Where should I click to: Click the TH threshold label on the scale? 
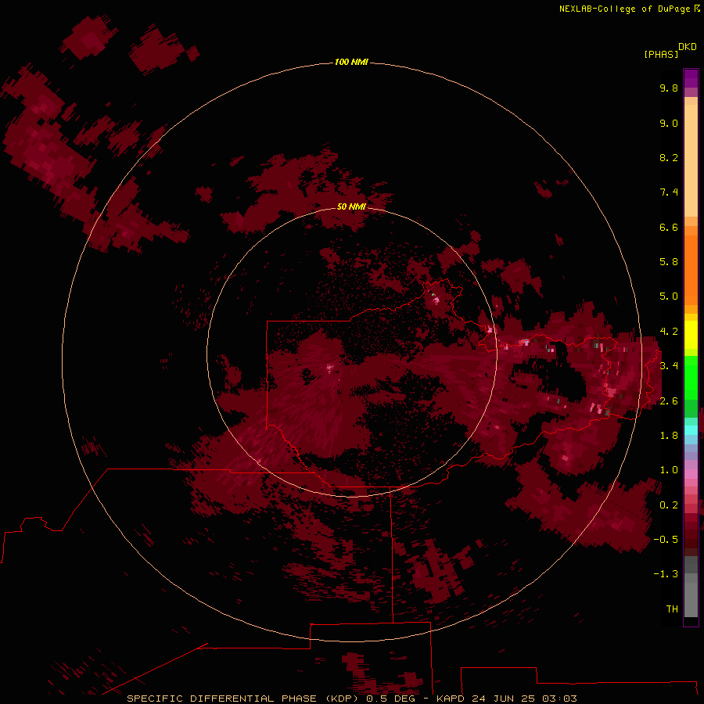[x=672, y=609]
